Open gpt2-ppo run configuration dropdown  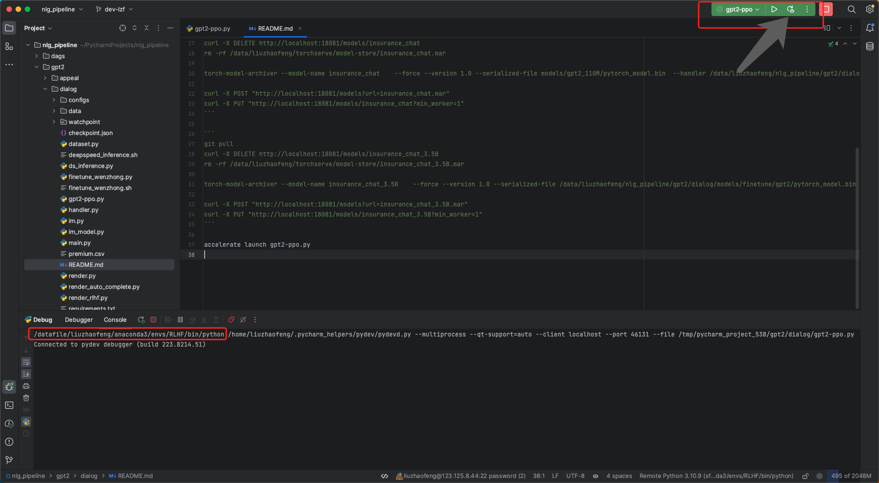pos(738,9)
